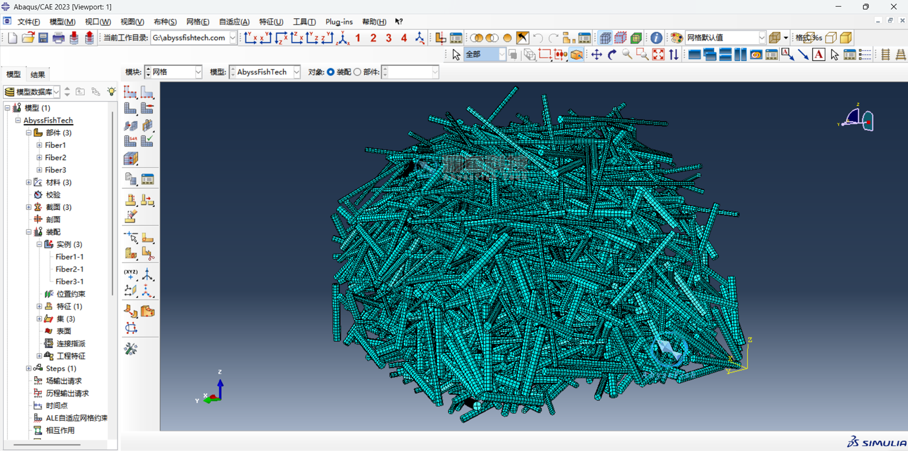Viewport: 908px width, 451px height.
Task: Switch to the 模型 tab
Action: tap(14, 74)
